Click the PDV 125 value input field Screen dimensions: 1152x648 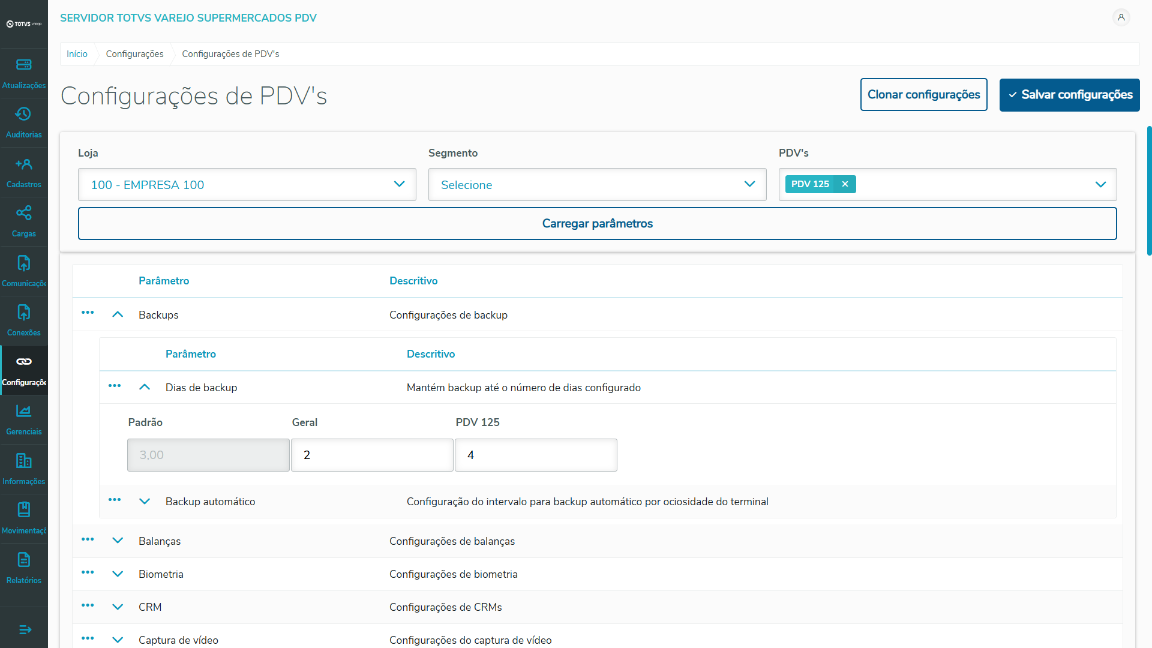pos(535,455)
